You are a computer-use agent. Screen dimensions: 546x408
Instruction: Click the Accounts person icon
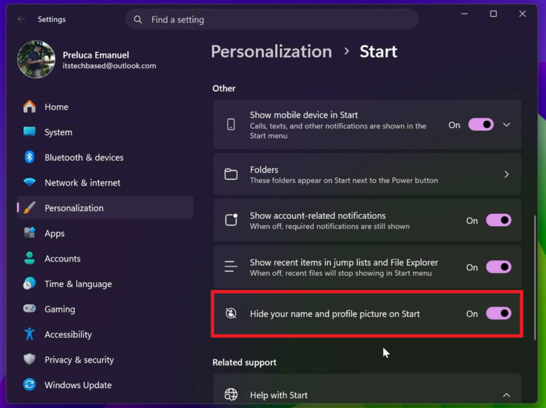(30, 258)
